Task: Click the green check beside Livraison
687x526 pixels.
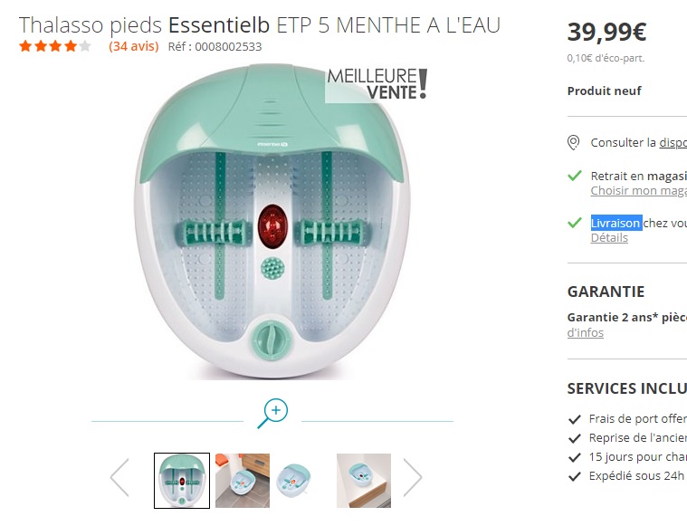Action: (x=574, y=223)
